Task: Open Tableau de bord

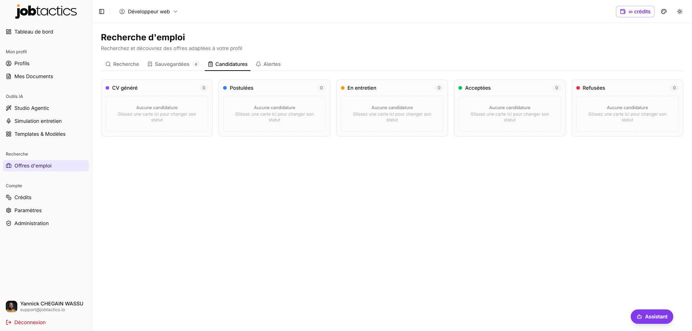Action: tap(46, 32)
